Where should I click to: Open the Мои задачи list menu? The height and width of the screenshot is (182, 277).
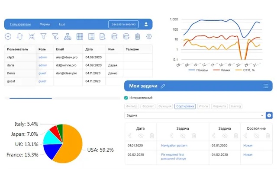coord(265,86)
